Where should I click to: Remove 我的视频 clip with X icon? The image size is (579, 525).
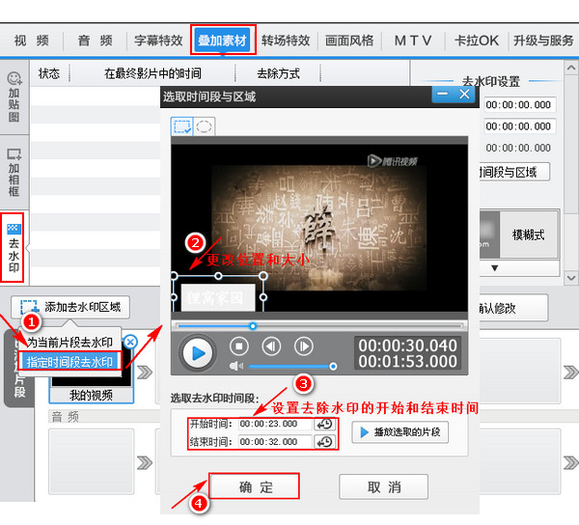130,342
